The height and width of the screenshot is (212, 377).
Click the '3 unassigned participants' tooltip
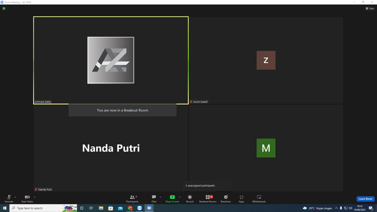click(207, 185)
